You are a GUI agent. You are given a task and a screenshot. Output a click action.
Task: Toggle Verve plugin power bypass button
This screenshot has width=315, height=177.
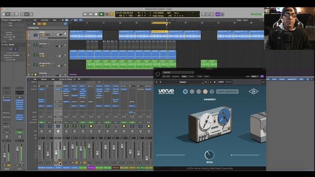(157, 74)
